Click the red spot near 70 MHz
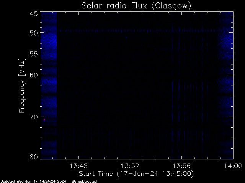Viewport: 245px width, 183px height. click(x=44, y=119)
